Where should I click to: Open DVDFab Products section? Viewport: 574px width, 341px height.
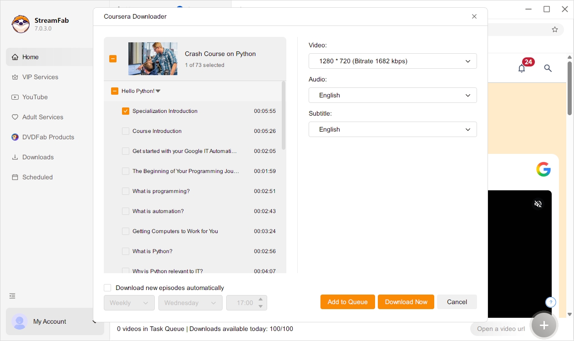(x=49, y=137)
